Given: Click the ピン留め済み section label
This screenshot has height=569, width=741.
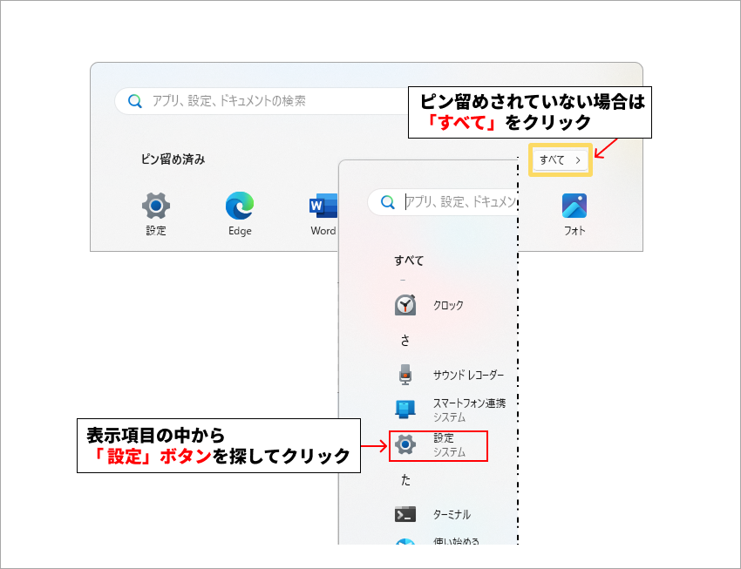Looking at the screenshot, I should point(173,159).
